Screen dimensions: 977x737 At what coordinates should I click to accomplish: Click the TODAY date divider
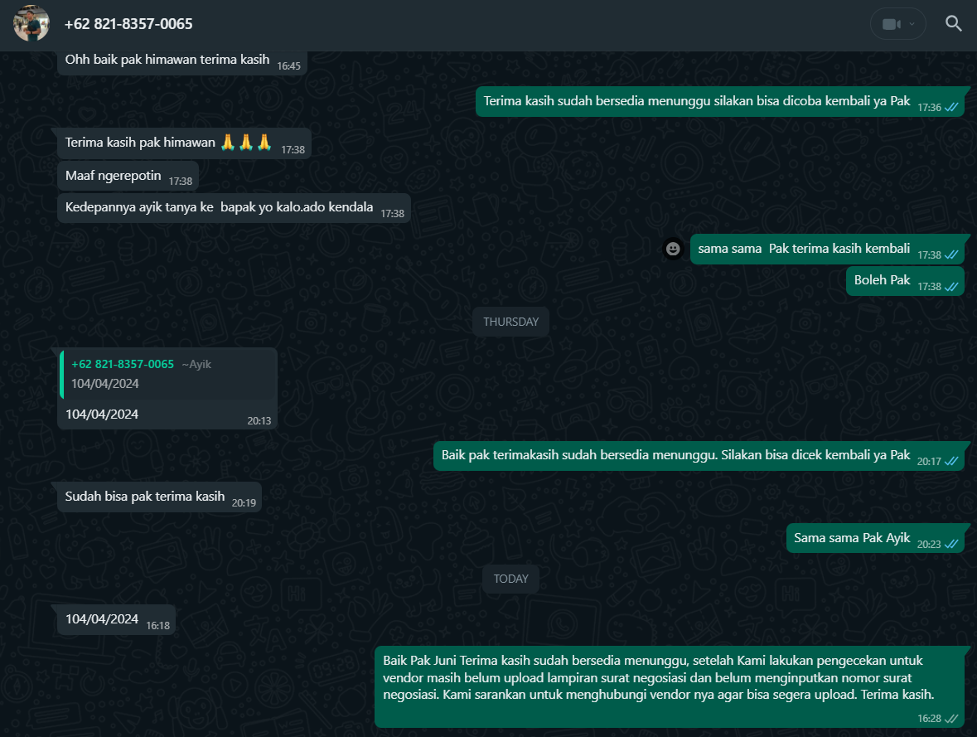click(510, 579)
